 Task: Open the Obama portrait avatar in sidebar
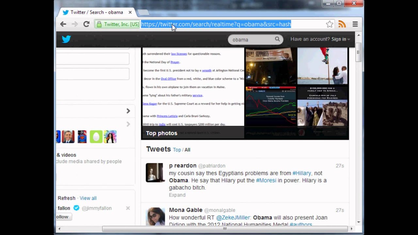point(68,137)
